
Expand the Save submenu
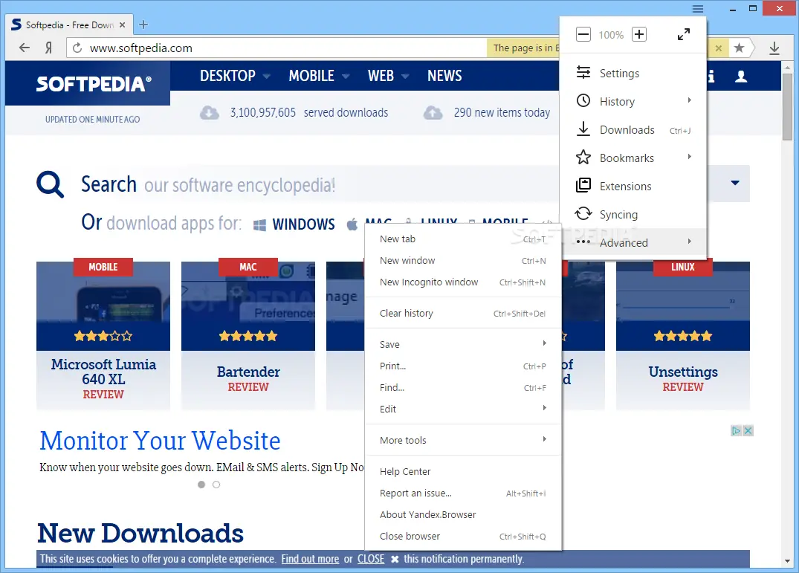[463, 344]
